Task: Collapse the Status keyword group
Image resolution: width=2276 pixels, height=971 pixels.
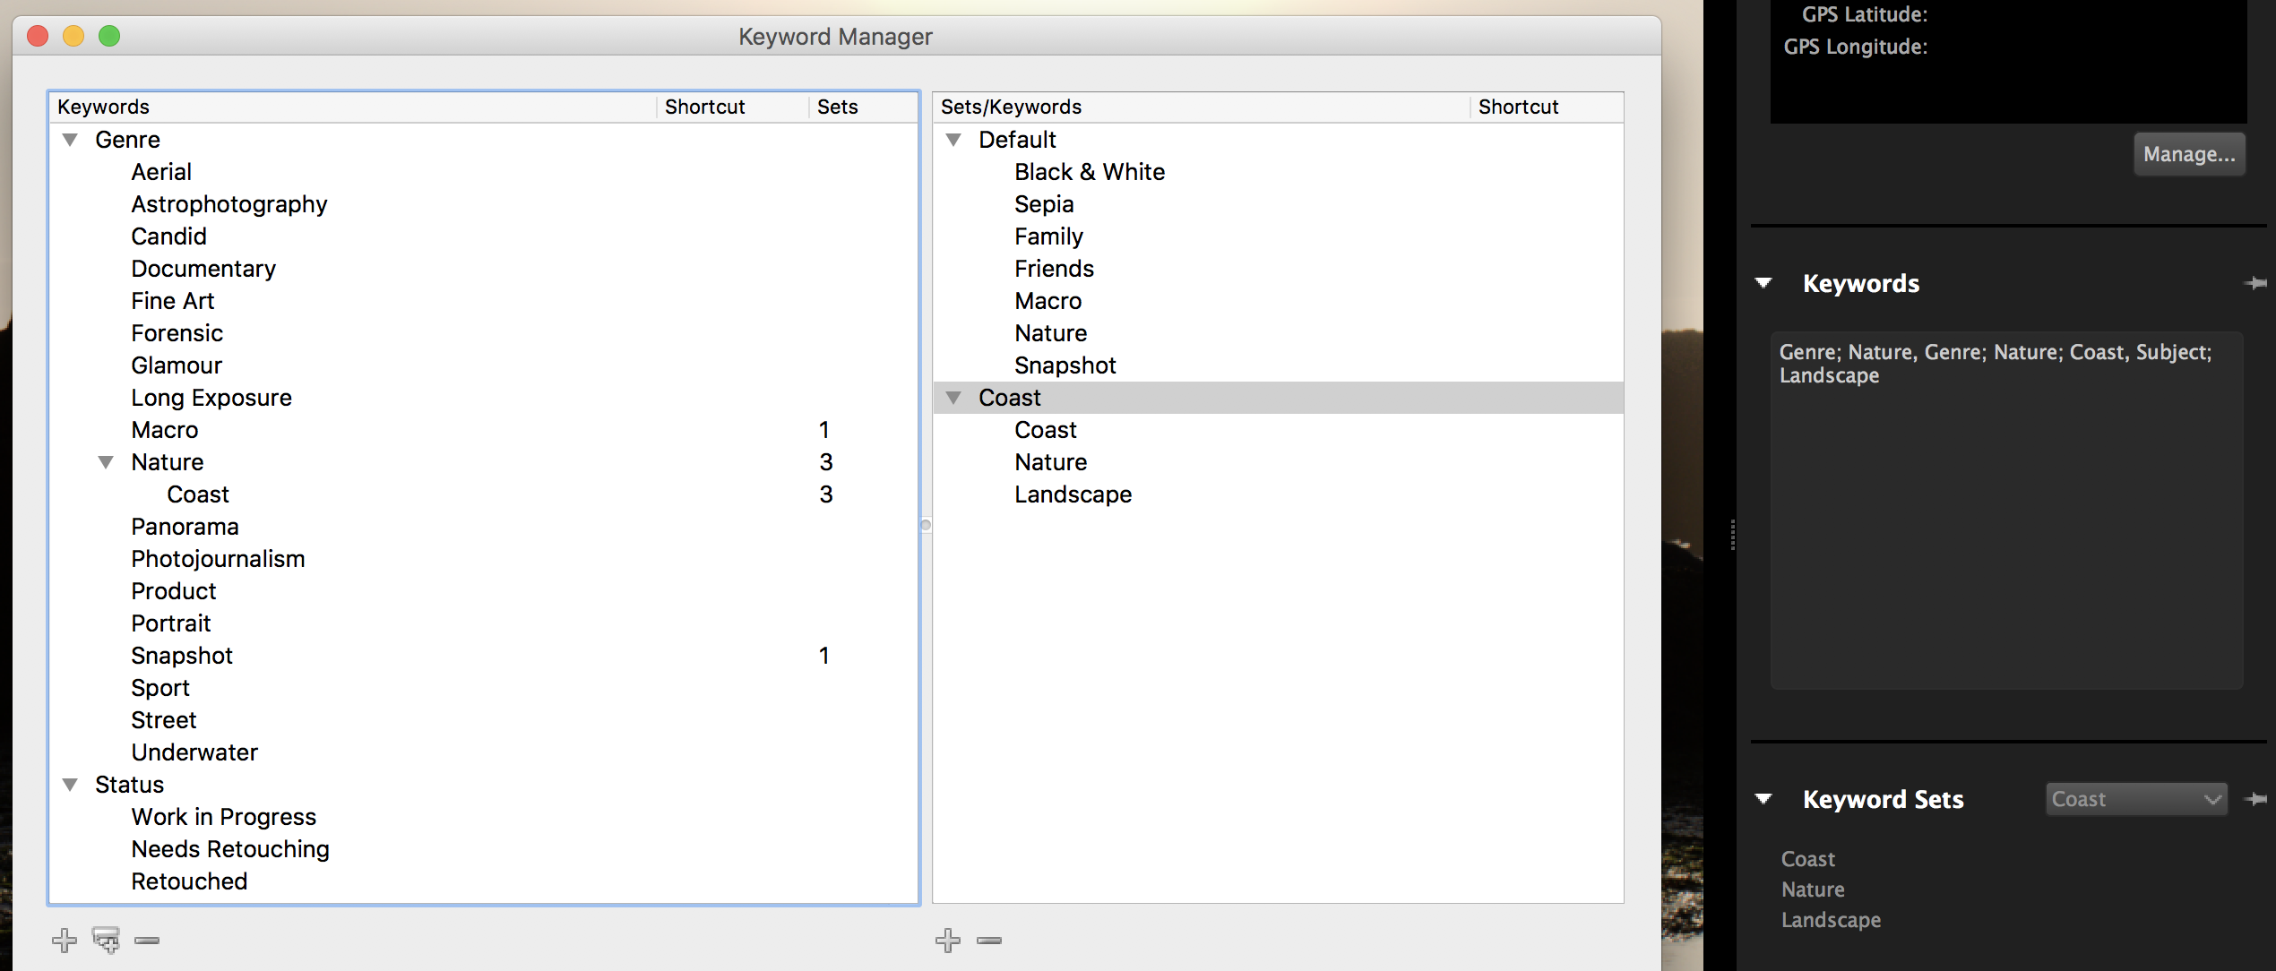Action: pyautogui.click(x=70, y=785)
